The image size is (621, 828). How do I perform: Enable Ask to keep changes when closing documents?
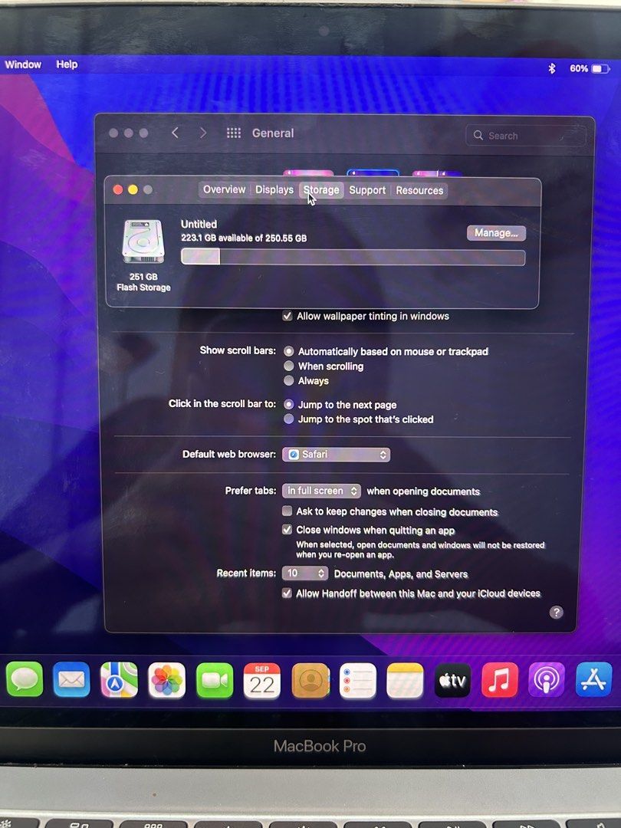(x=287, y=511)
